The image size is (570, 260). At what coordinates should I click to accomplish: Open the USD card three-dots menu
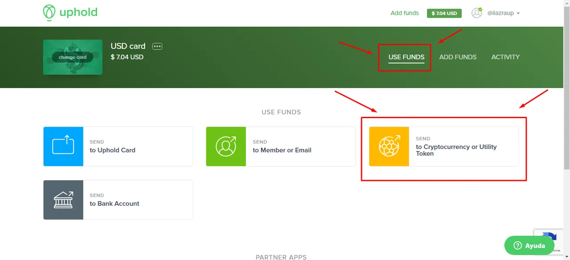[x=157, y=46]
